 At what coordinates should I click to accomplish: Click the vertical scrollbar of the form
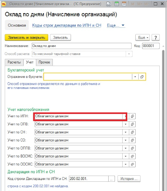point(163,120)
